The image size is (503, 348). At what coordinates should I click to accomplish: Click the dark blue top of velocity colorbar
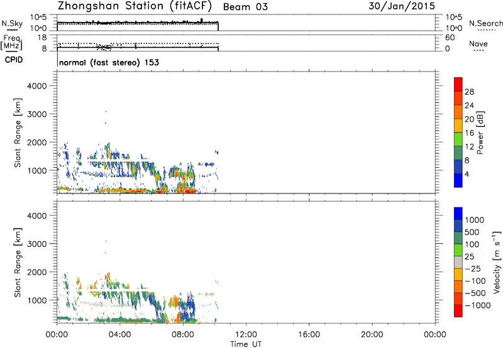458,214
